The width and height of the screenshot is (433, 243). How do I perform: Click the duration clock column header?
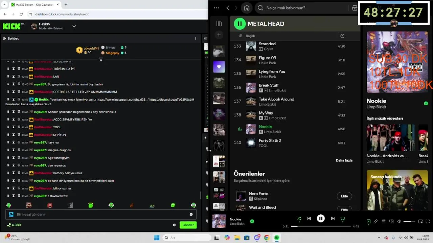[342, 36]
